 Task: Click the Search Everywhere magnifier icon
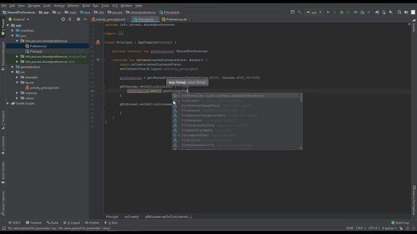[399, 12]
